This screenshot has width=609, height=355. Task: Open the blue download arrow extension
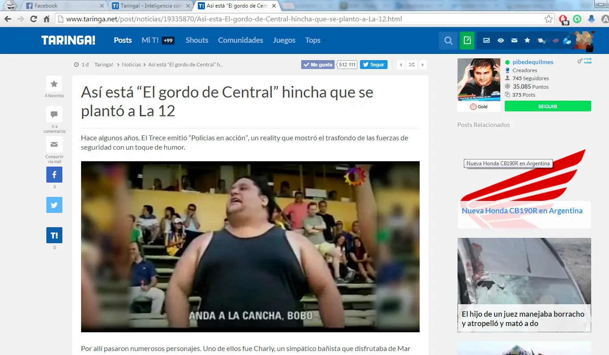point(592,19)
